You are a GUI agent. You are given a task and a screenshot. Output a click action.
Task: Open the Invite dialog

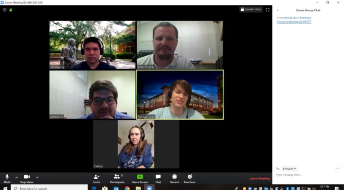(x=96, y=179)
